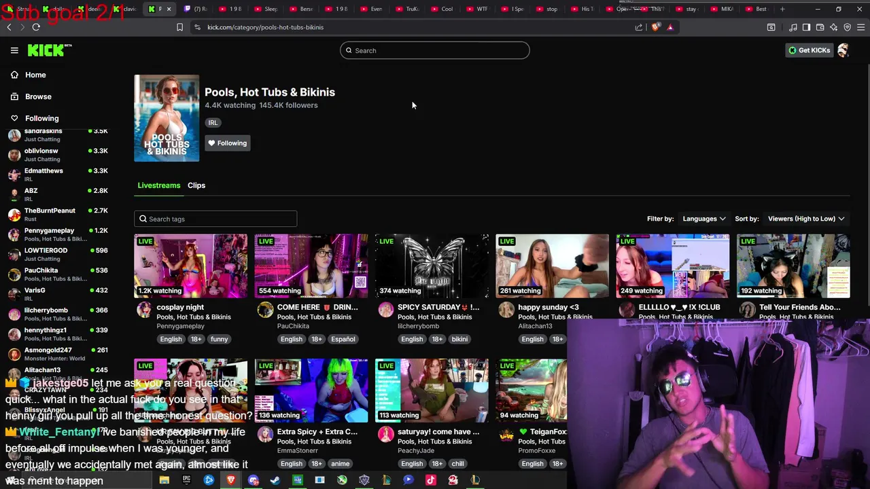
Task: Click the Brave Rewards triangle icon
Action: tap(670, 27)
